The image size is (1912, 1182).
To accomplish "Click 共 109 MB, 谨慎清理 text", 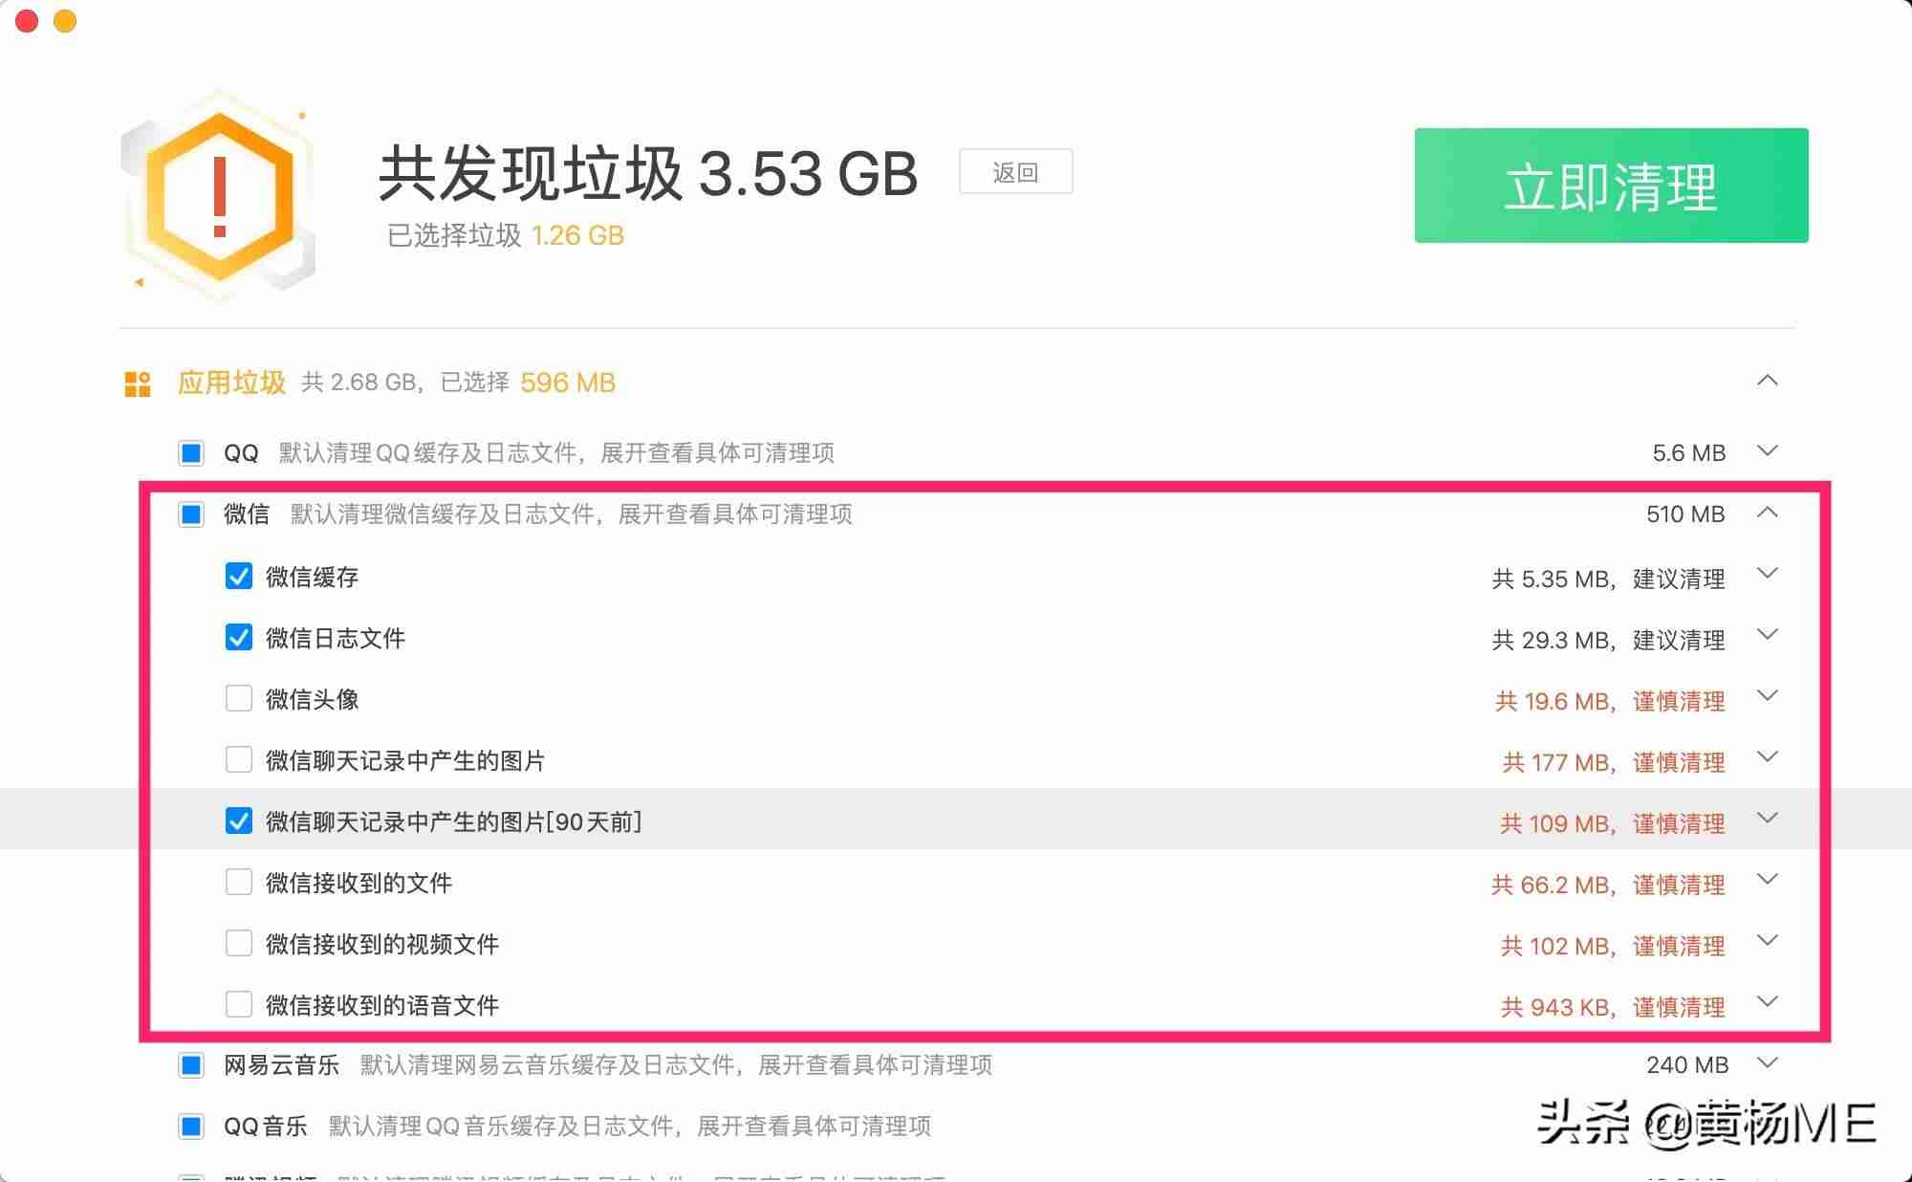I will pyautogui.click(x=1613, y=823).
